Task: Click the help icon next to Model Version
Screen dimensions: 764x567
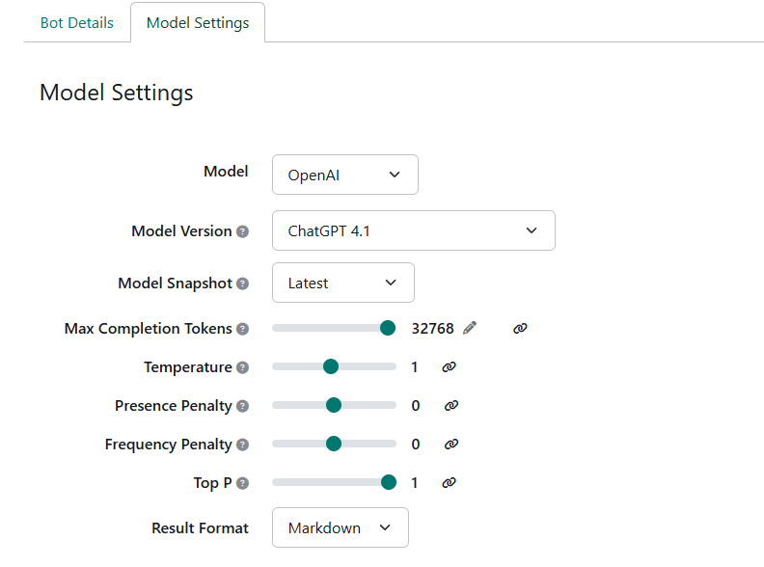Action: [x=243, y=231]
